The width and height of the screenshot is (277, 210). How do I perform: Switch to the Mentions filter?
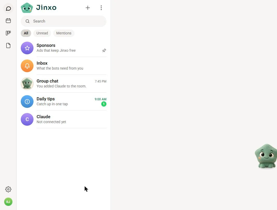click(64, 33)
